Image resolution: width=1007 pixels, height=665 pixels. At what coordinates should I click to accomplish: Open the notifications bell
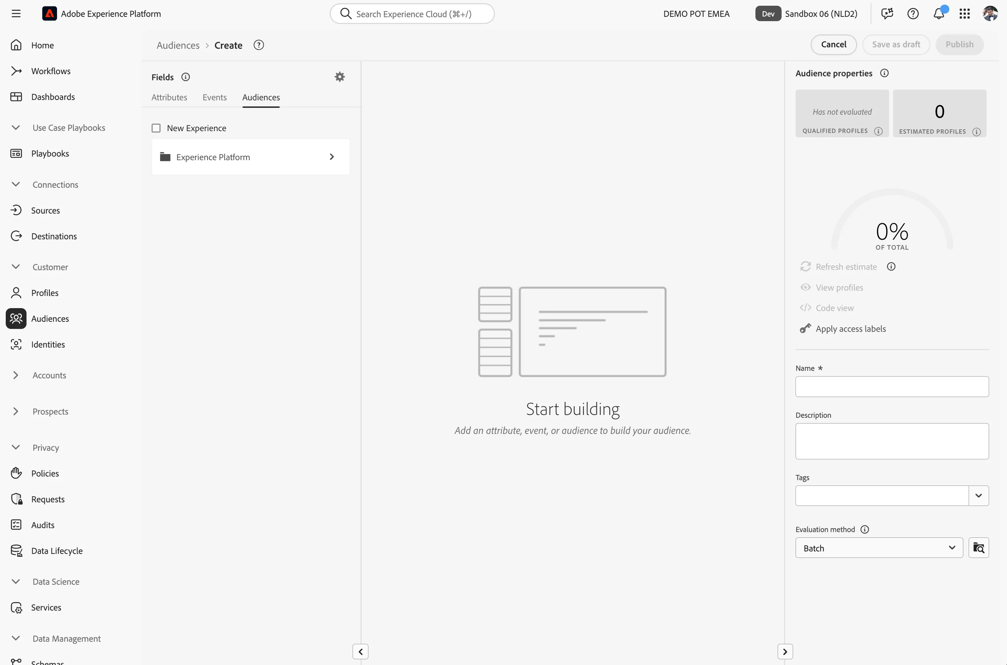(x=939, y=14)
